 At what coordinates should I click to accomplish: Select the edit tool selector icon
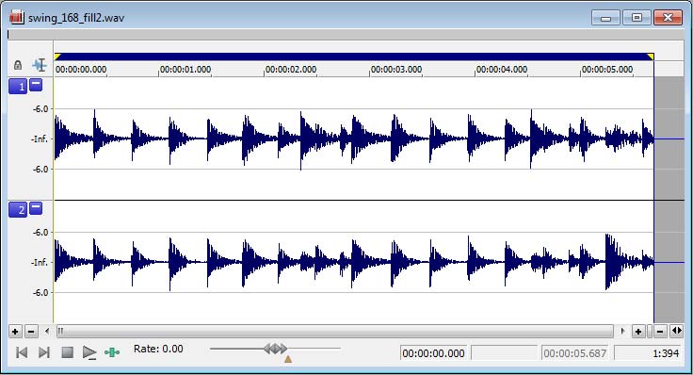pyautogui.click(x=40, y=65)
